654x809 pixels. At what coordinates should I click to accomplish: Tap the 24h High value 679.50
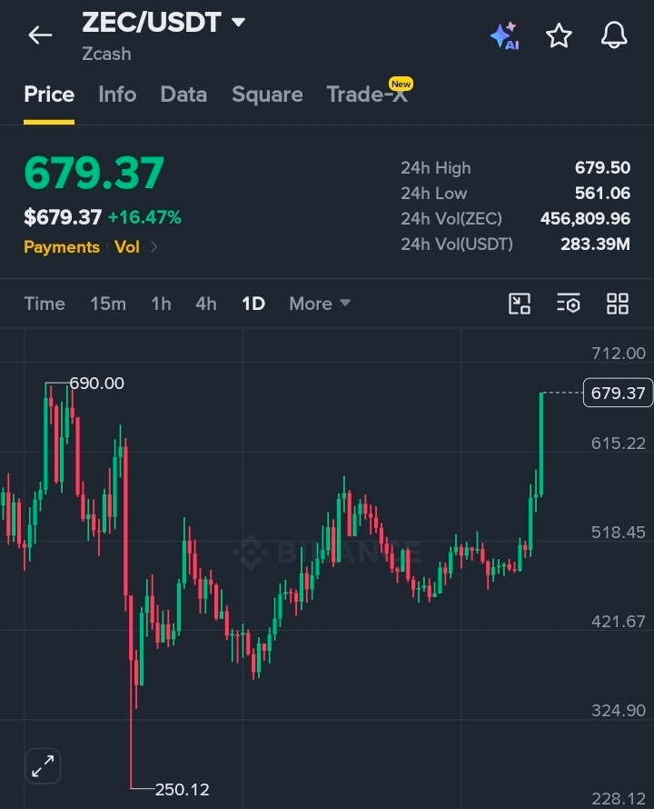click(602, 167)
